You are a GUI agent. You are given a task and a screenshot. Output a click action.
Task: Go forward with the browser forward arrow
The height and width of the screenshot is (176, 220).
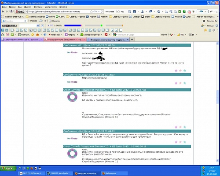click(x=7, y=11)
